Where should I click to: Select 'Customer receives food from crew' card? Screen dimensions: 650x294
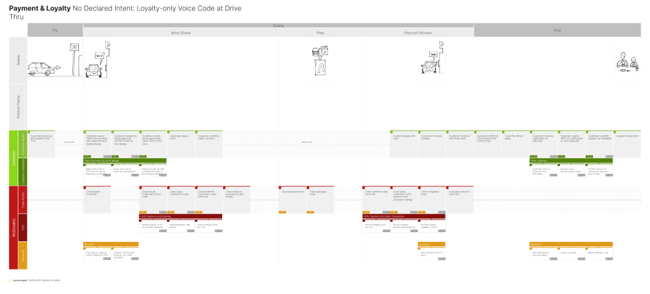tap(459, 144)
